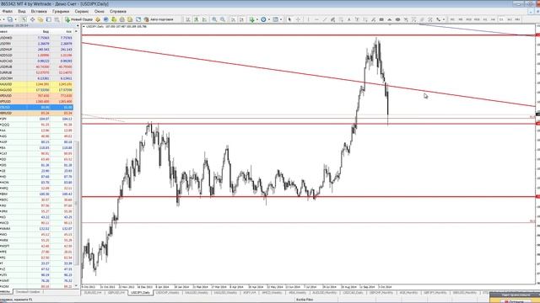540x303 pixels.
Task: Select the triangle shape tool
Action: [x=390, y=19]
